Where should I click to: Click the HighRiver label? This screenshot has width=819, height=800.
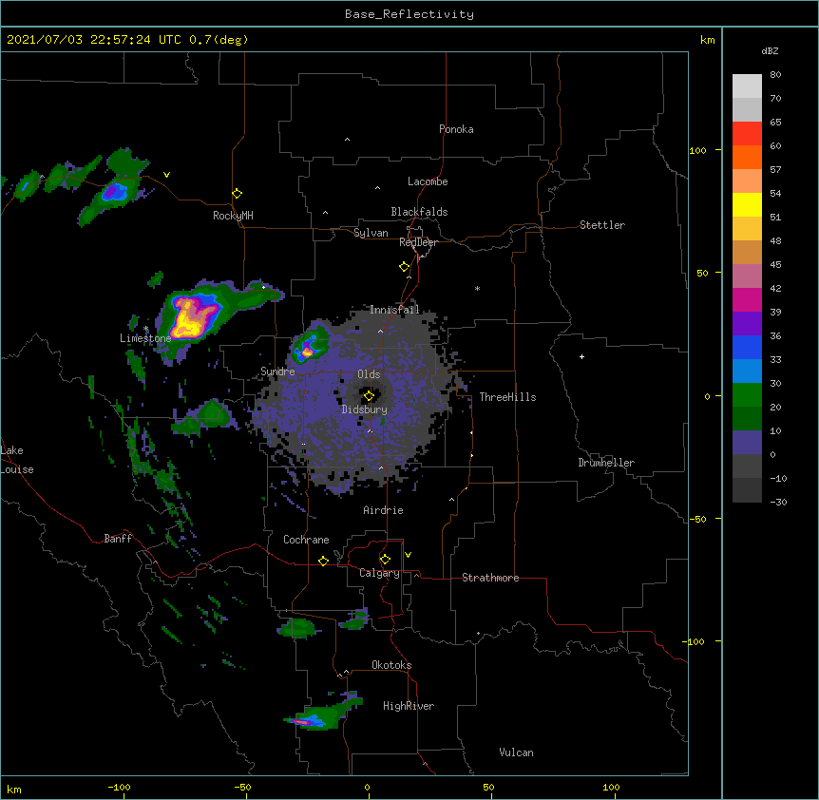pos(409,706)
